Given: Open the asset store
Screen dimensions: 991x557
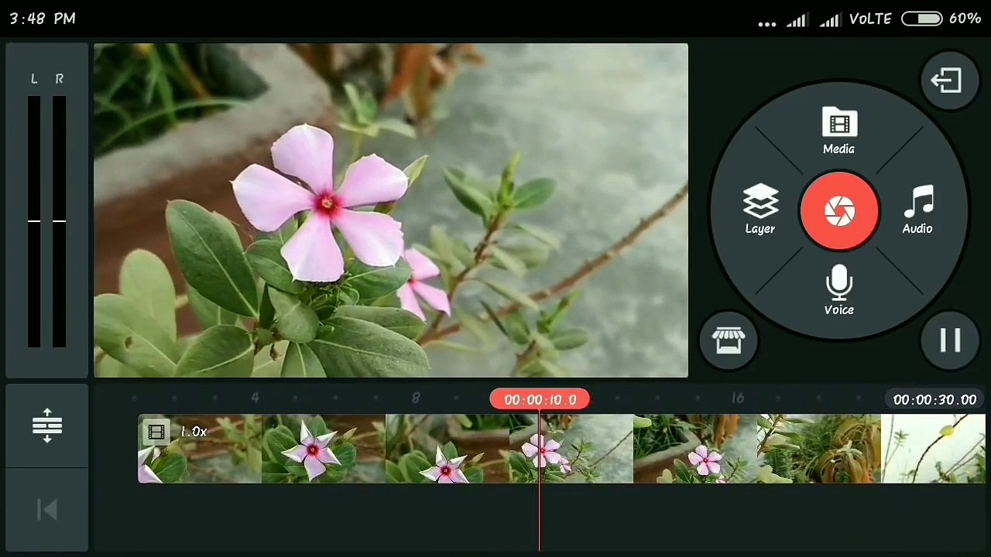Looking at the screenshot, I should [x=729, y=340].
